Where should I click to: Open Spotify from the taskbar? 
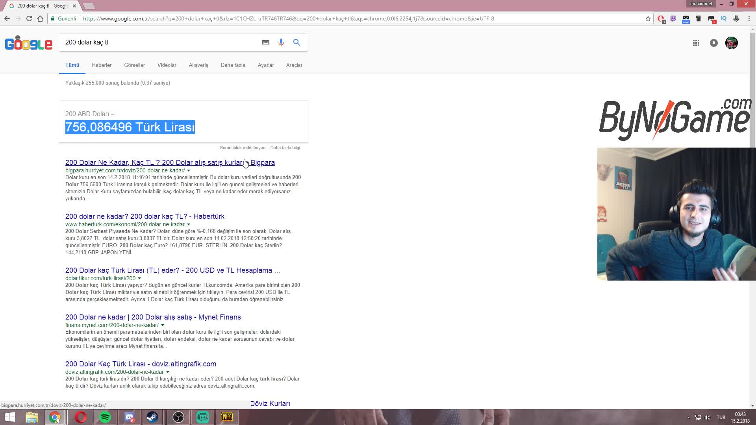click(105, 417)
